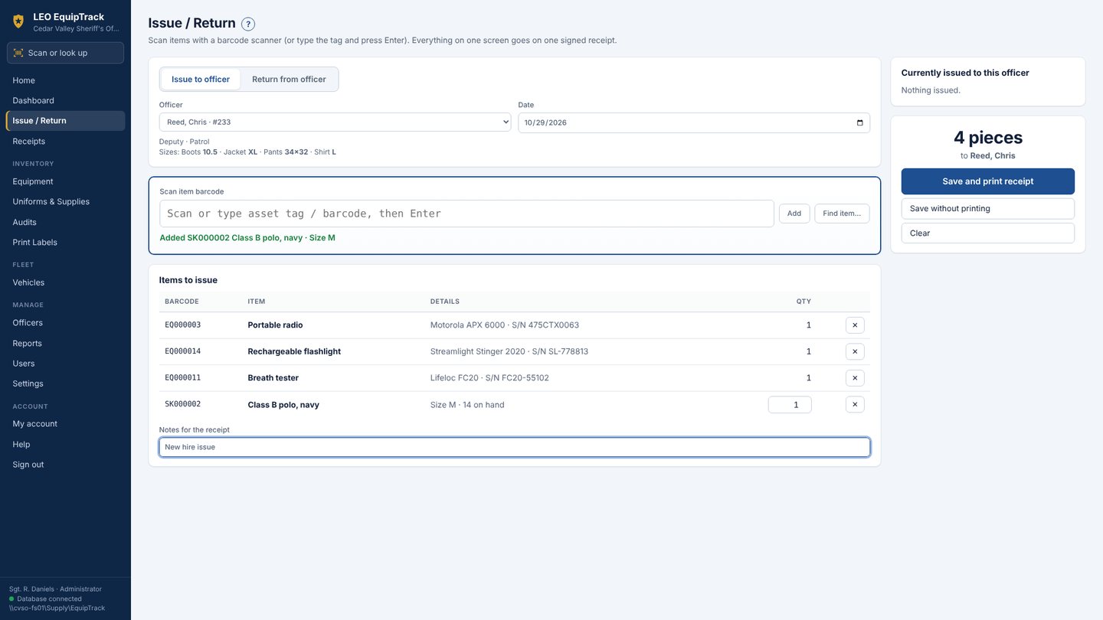Open Officers management page

65,323
